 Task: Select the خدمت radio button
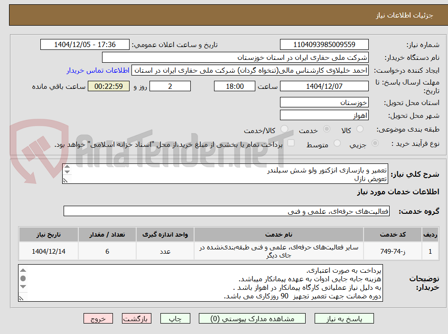click(327, 129)
